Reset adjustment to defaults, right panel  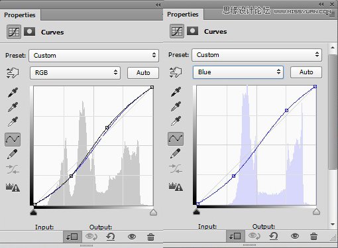click(274, 236)
